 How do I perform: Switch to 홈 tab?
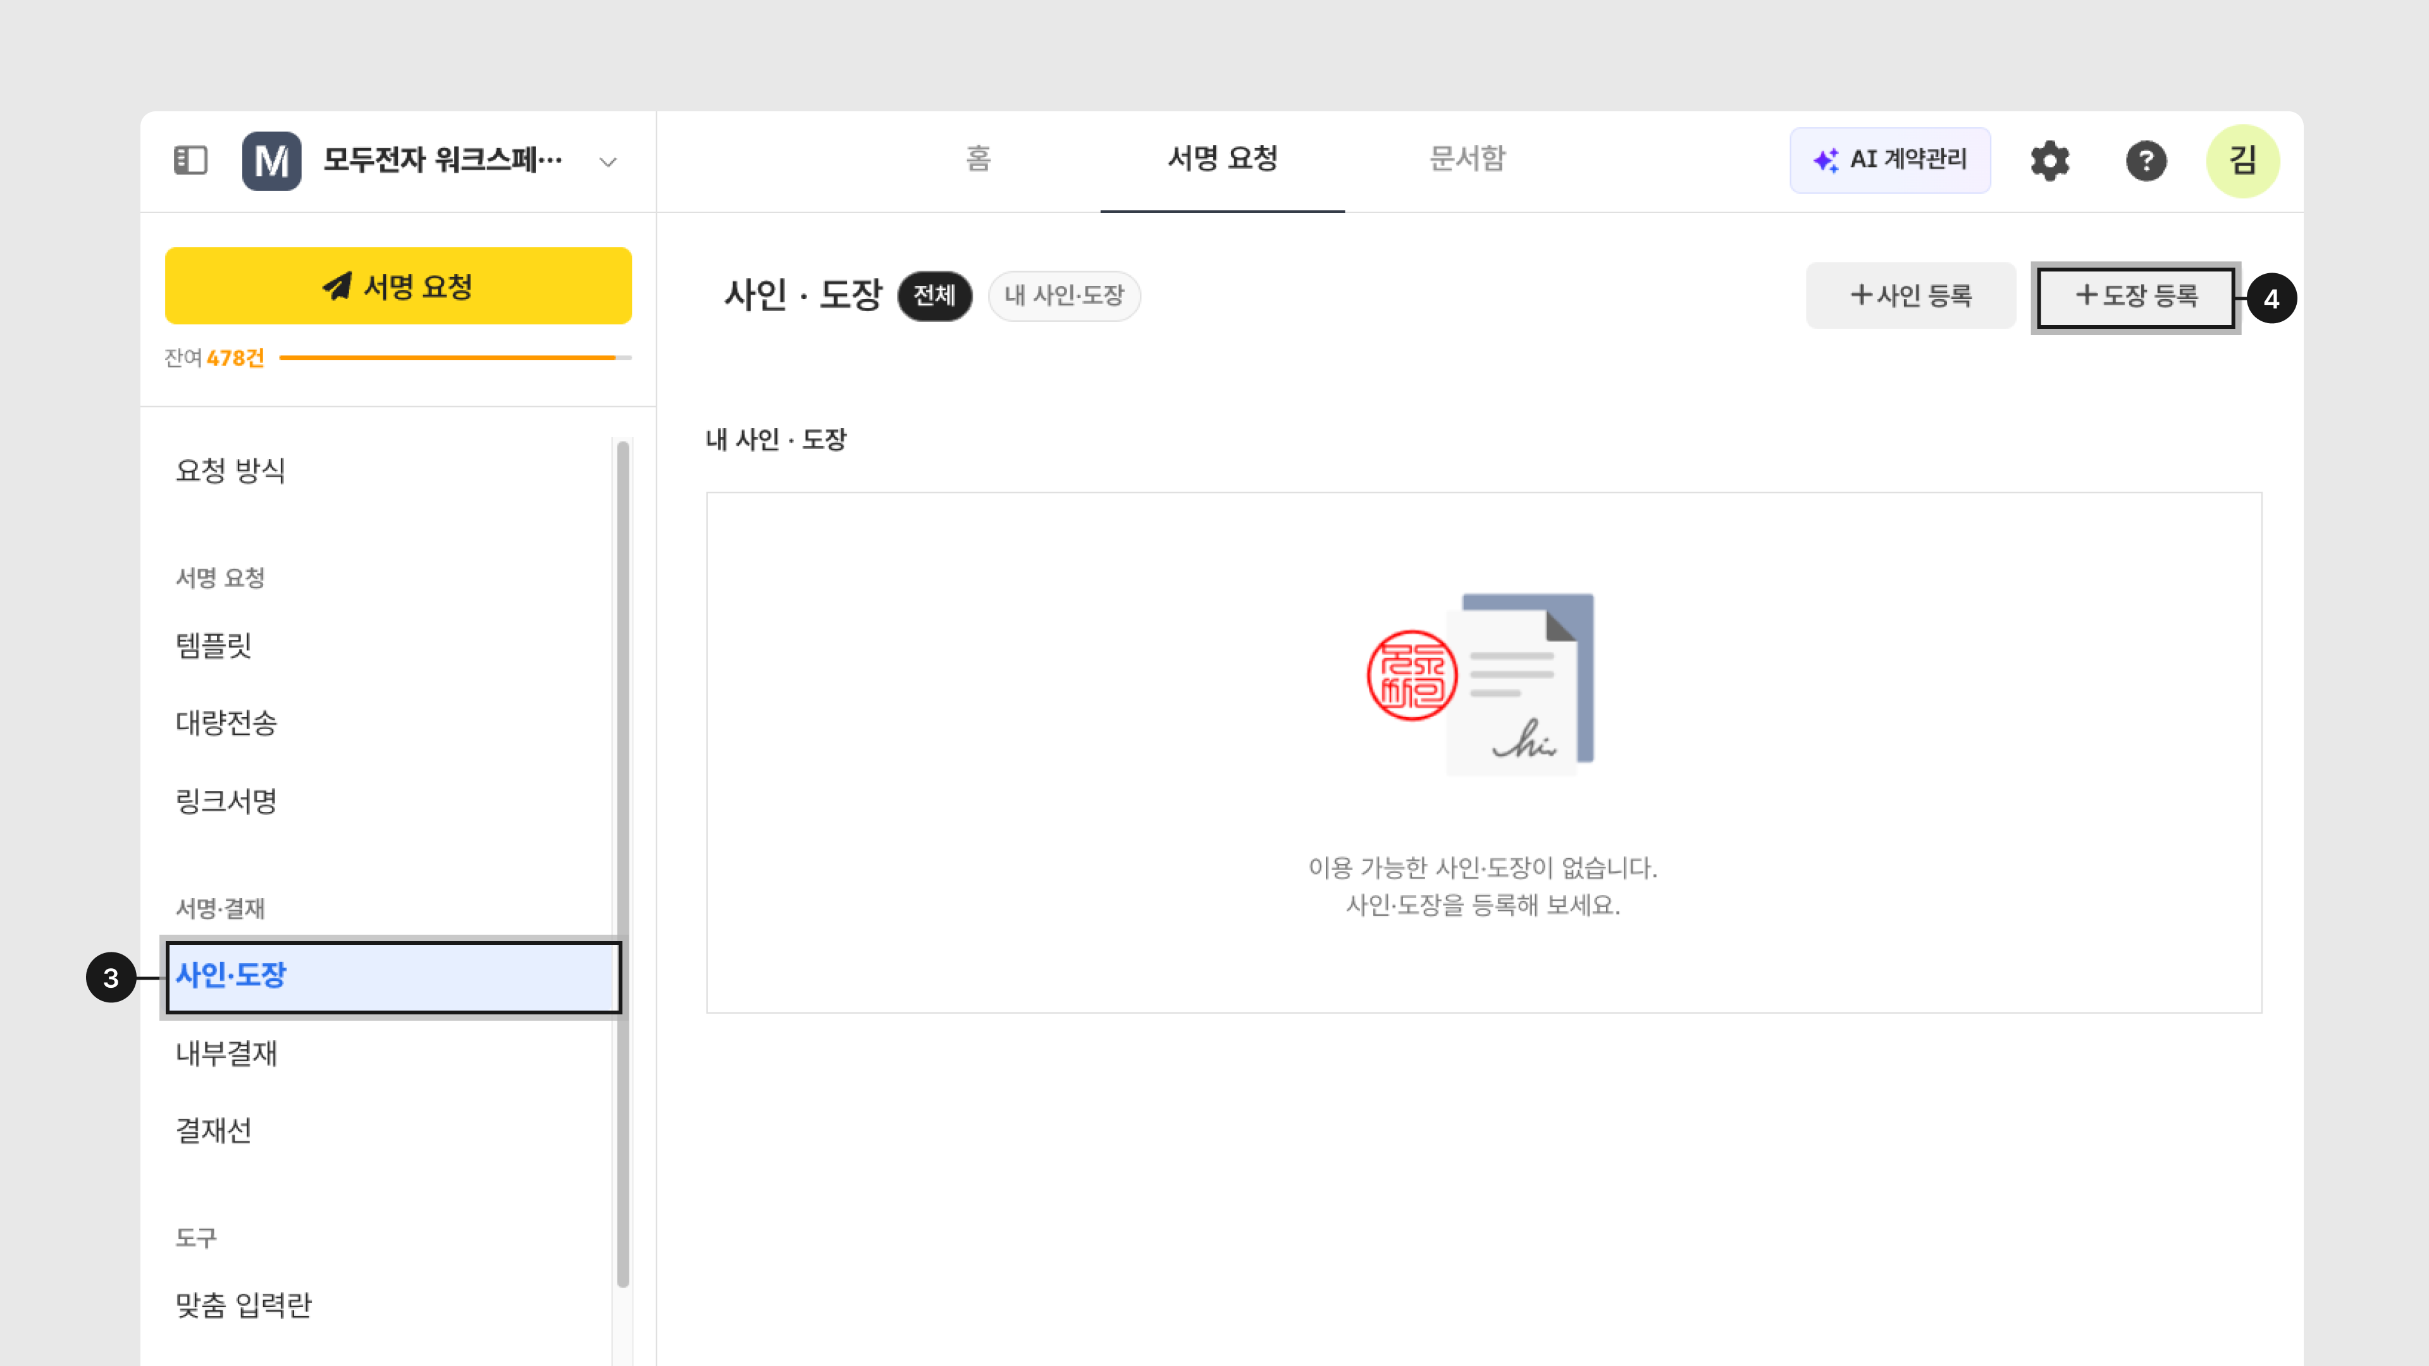point(978,158)
